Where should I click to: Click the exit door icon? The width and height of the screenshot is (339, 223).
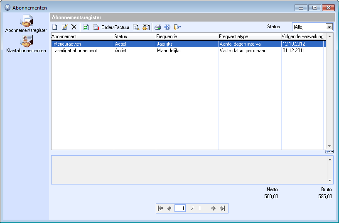coord(177,27)
